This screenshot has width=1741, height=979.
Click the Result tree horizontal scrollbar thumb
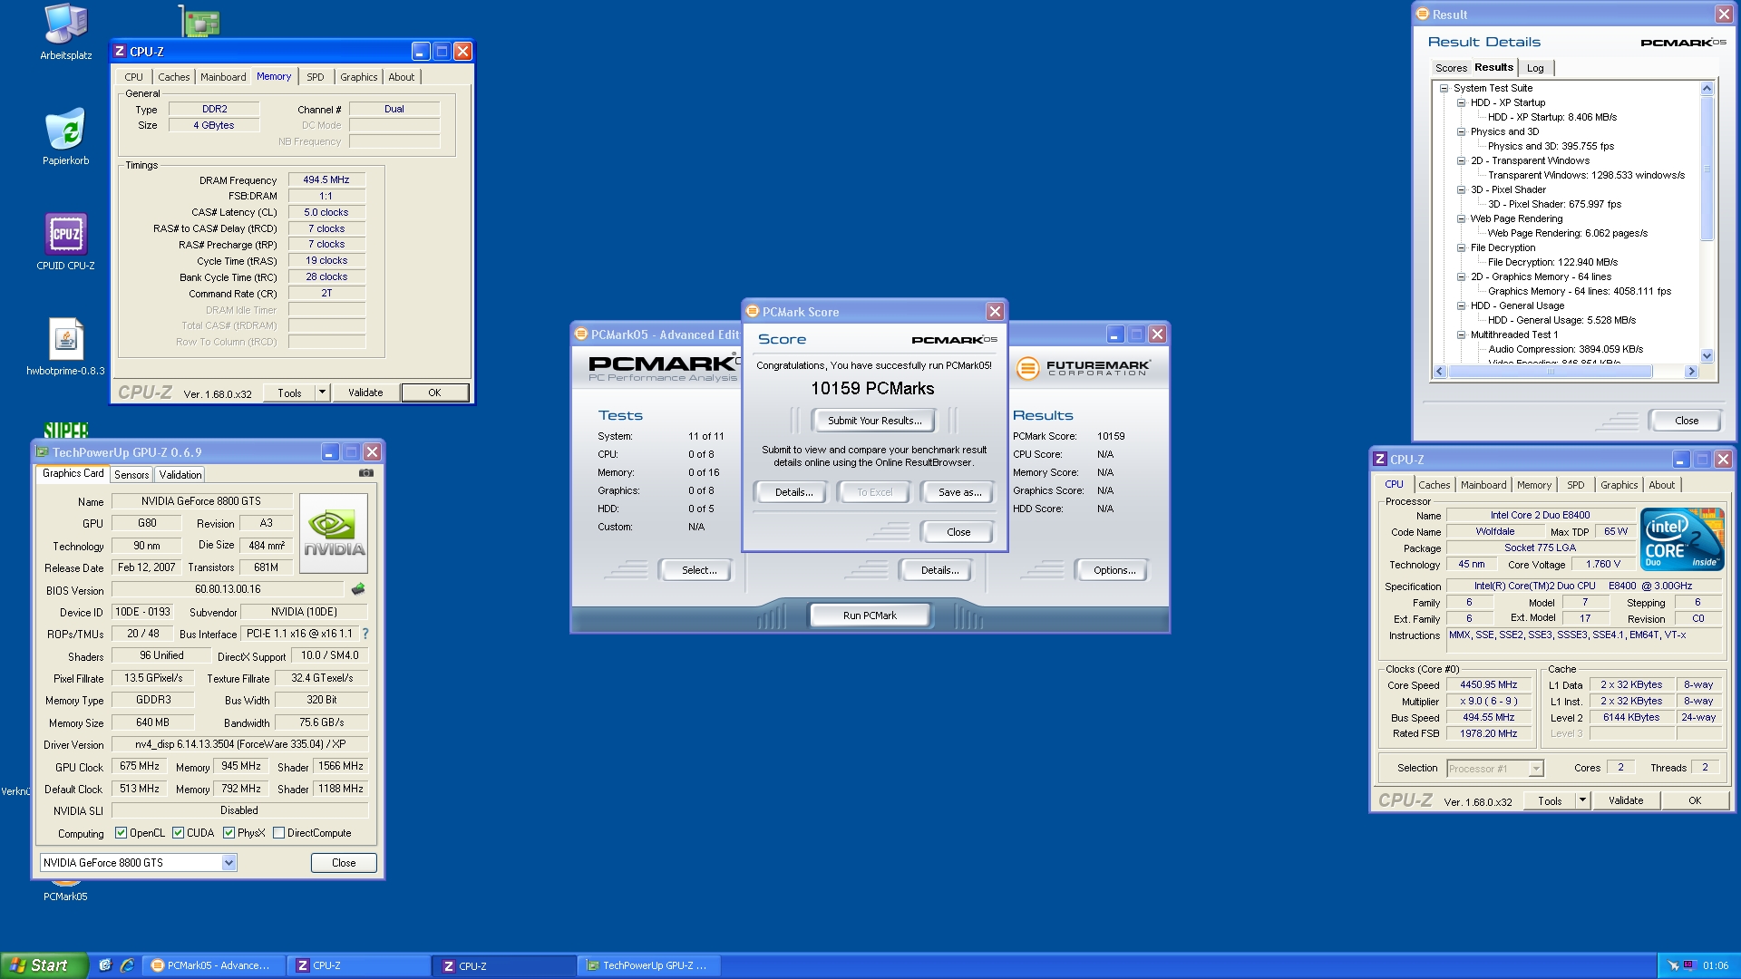pos(1551,372)
